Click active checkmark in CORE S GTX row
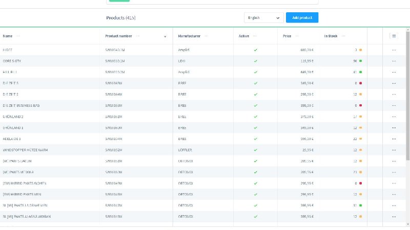 click(x=255, y=61)
